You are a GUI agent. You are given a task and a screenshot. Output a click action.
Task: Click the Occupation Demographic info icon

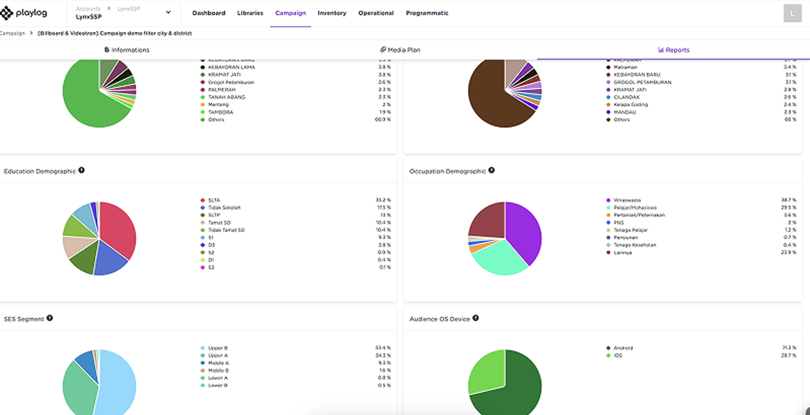click(x=492, y=171)
